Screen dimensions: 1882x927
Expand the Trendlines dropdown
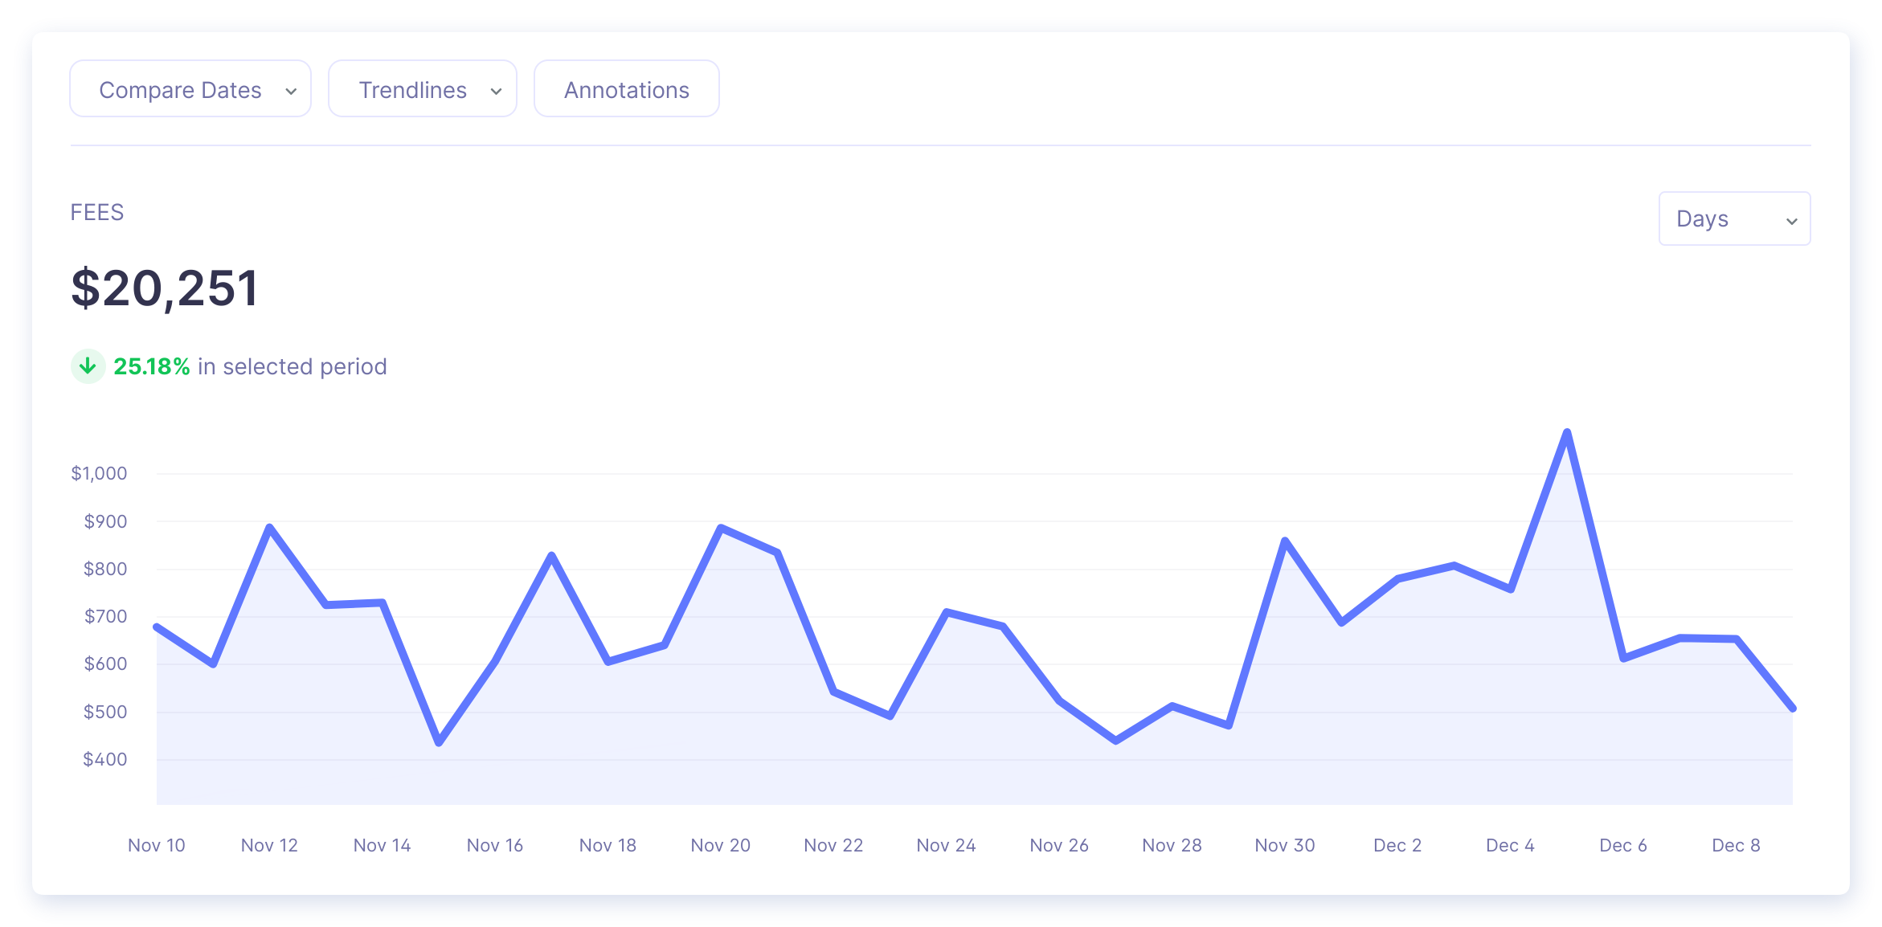412,89
